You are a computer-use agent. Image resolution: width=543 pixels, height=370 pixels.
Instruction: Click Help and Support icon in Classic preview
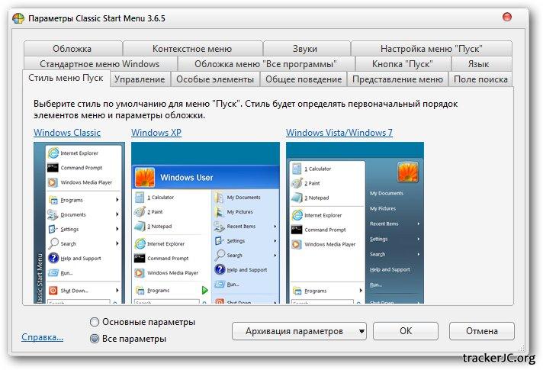pyautogui.click(x=53, y=258)
